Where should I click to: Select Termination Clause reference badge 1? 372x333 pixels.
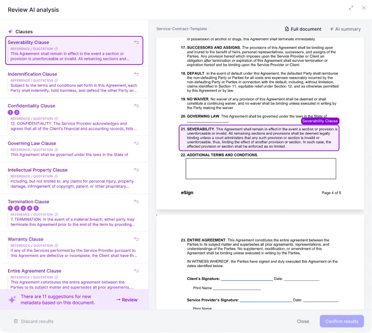pos(10,208)
